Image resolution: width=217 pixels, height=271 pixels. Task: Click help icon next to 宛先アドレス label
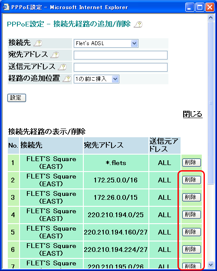point(55,55)
